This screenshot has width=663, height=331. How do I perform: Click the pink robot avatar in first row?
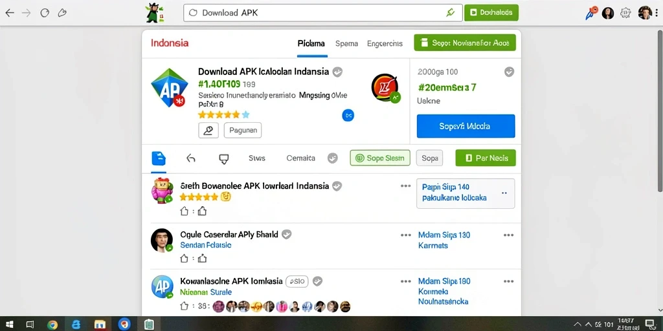point(163,191)
